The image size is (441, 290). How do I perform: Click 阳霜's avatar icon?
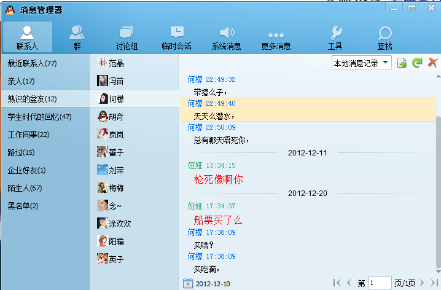coord(103,241)
